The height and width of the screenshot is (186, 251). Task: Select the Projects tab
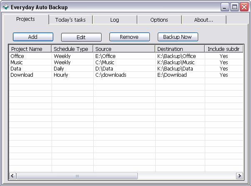click(x=25, y=19)
